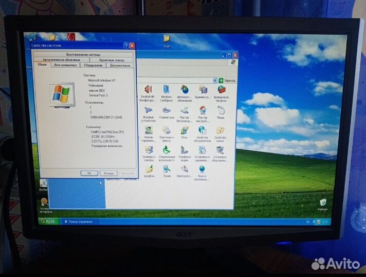Switch to the Оборудование (Hardware) tab
The height and width of the screenshot is (277, 366).
tap(93, 65)
